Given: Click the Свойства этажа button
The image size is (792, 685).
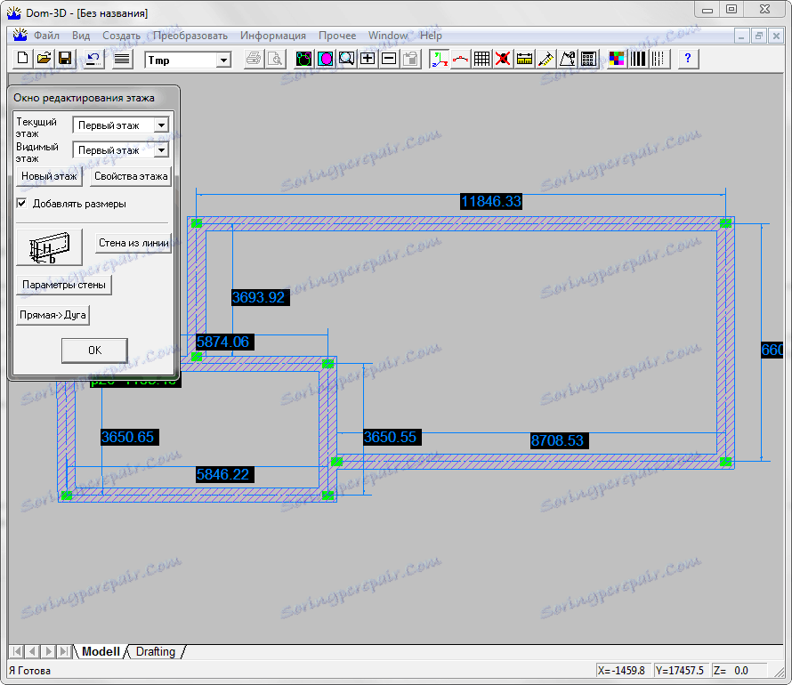Looking at the screenshot, I should click(x=131, y=176).
